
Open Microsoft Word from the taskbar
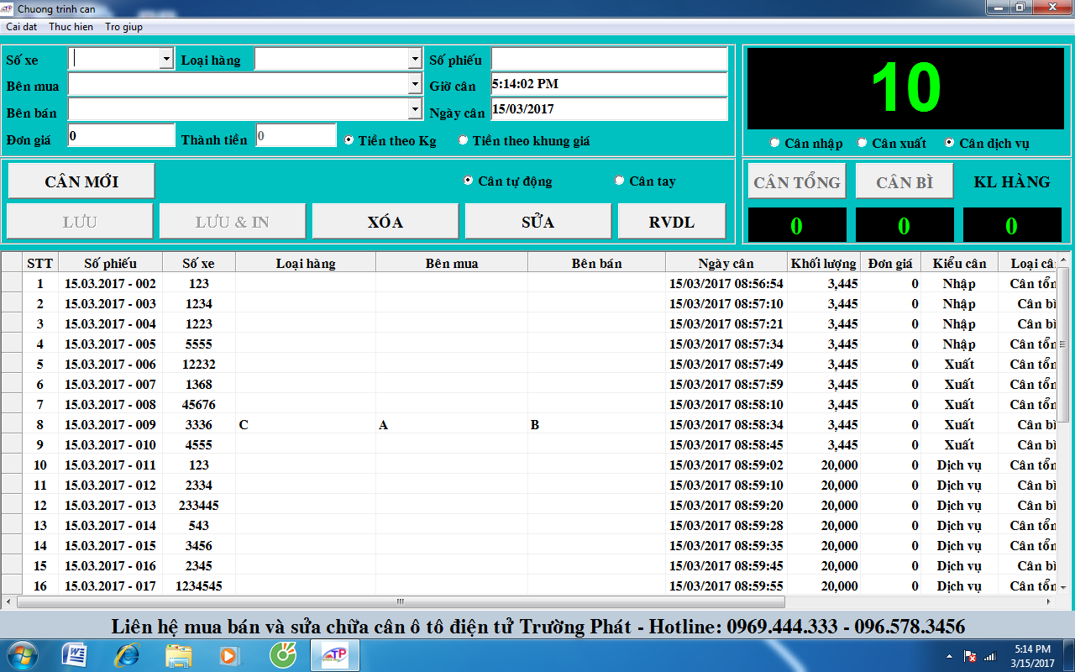tap(75, 654)
